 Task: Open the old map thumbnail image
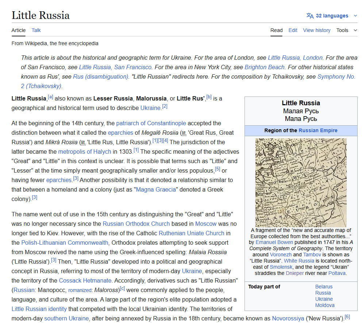click(301, 182)
